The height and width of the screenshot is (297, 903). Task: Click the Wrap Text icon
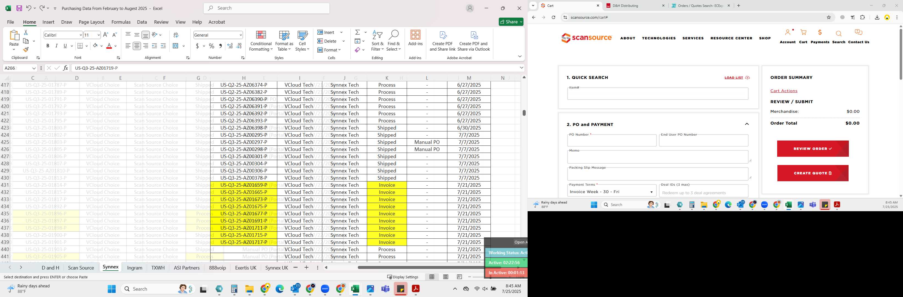(x=176, y=35)
